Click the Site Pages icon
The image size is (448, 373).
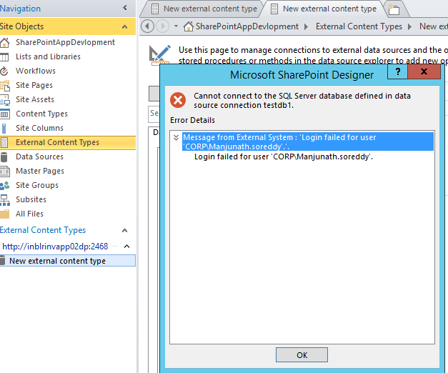pyautogui.click(x=4, y=86)
